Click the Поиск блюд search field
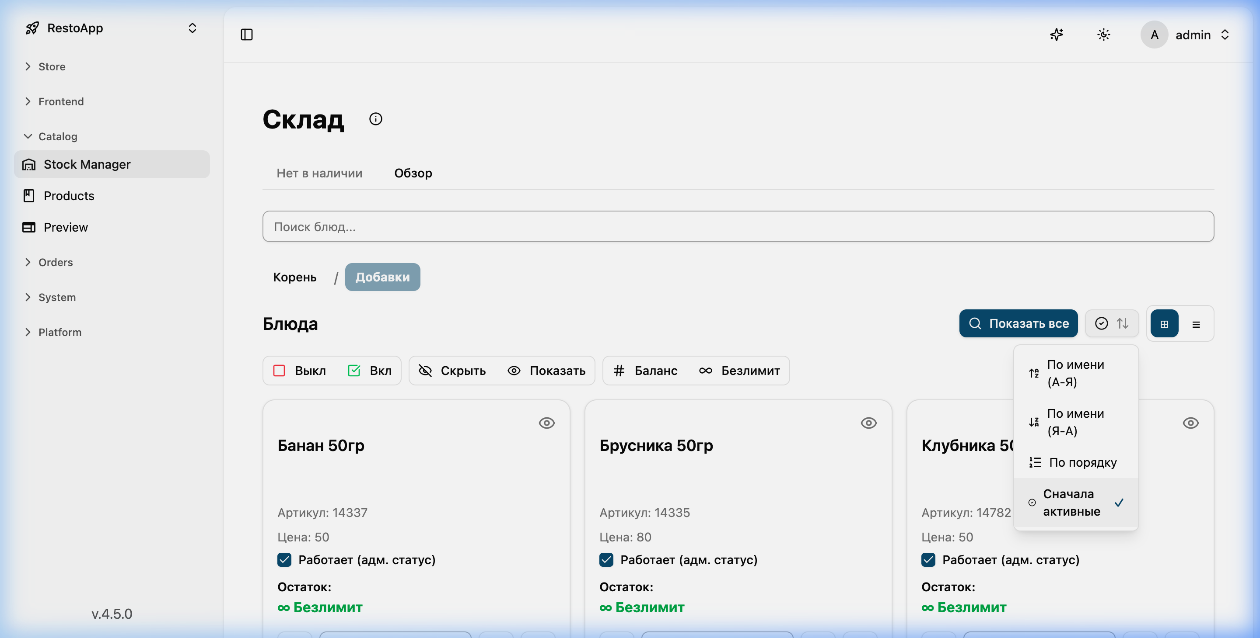The width and height of the screenshot is (1260, 638). 738,227
